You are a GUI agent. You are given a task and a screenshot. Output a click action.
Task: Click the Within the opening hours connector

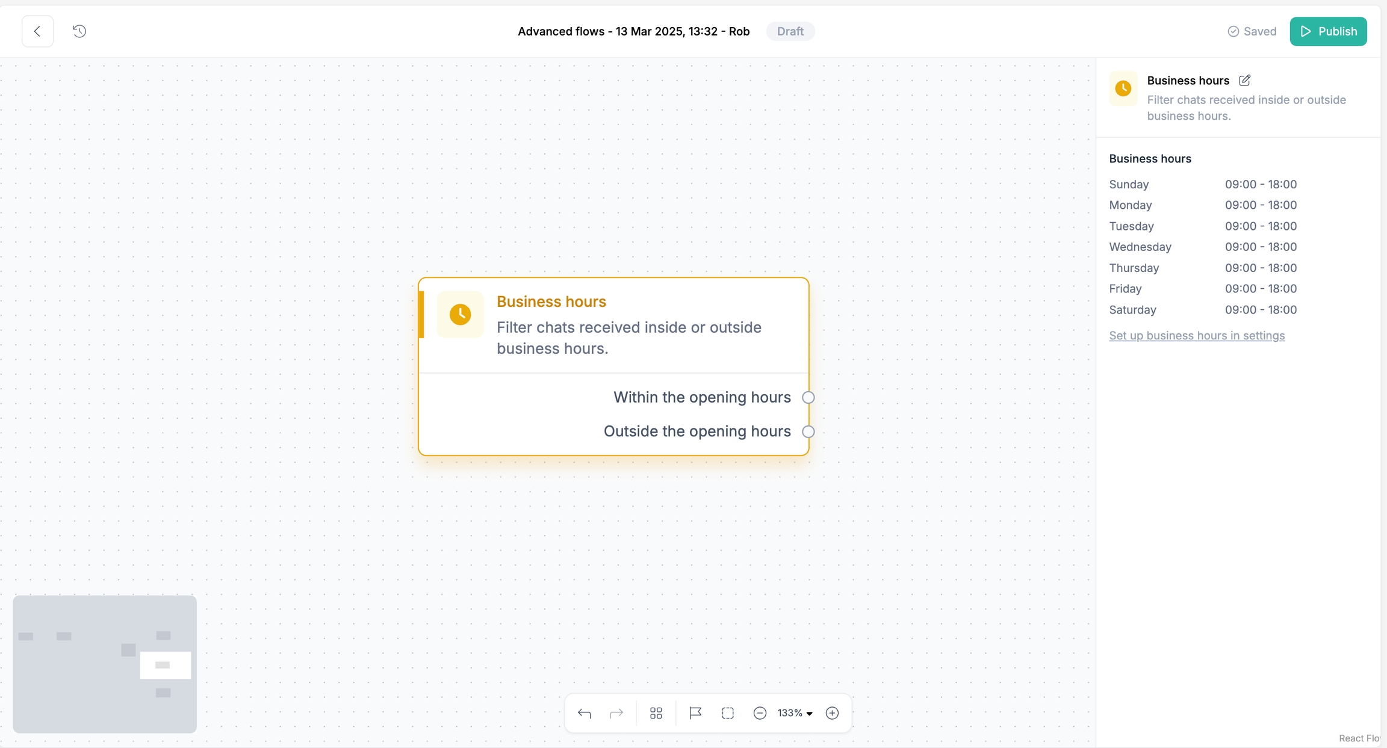(808, 398)
